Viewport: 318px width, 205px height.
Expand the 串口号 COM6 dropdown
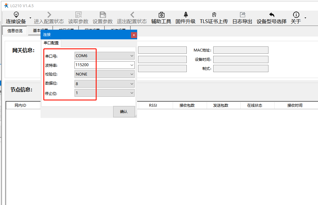(132, 56)
